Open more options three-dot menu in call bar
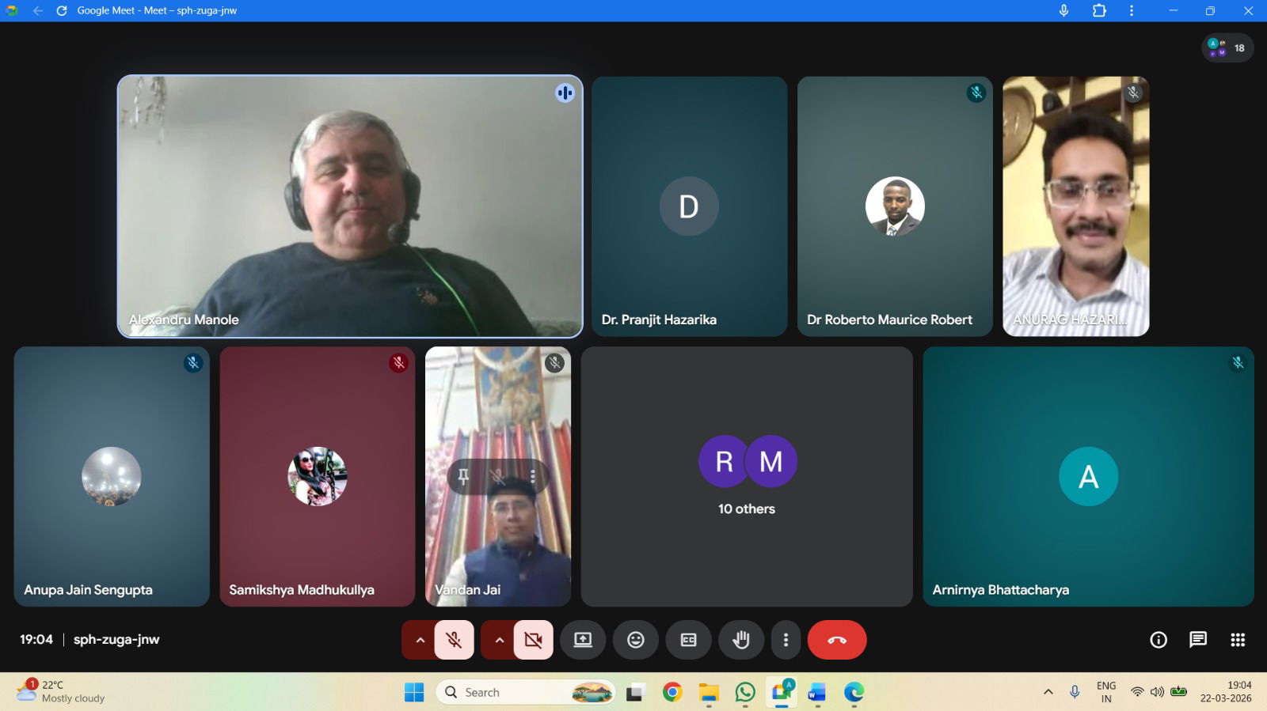Screen dimensions: 1267x711 pos(786,640)
